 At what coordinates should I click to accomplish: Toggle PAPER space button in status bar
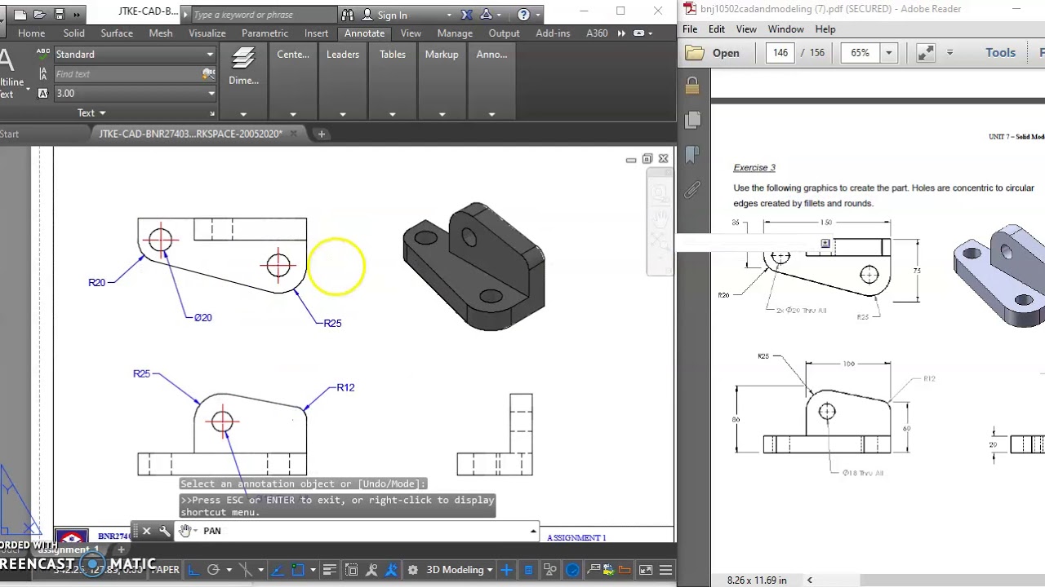pyautogui.click(x=166, y=570)
